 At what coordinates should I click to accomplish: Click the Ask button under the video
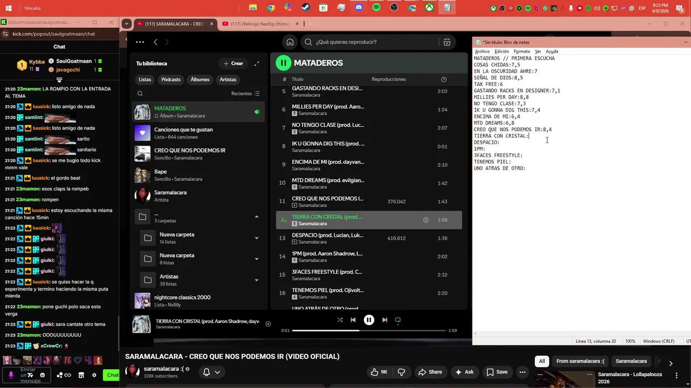[464, 372]
